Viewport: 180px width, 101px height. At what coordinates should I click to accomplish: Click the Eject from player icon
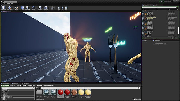pos(66,8)
